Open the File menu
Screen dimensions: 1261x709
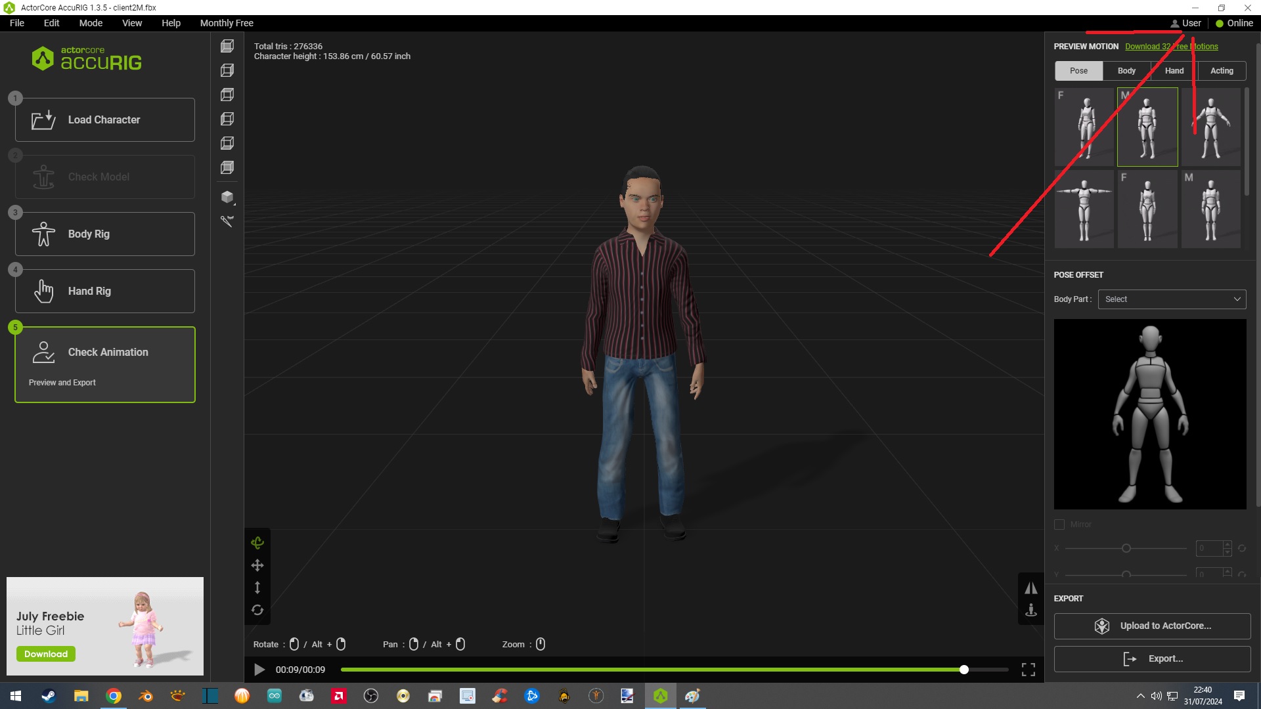(x=17, y=23)
